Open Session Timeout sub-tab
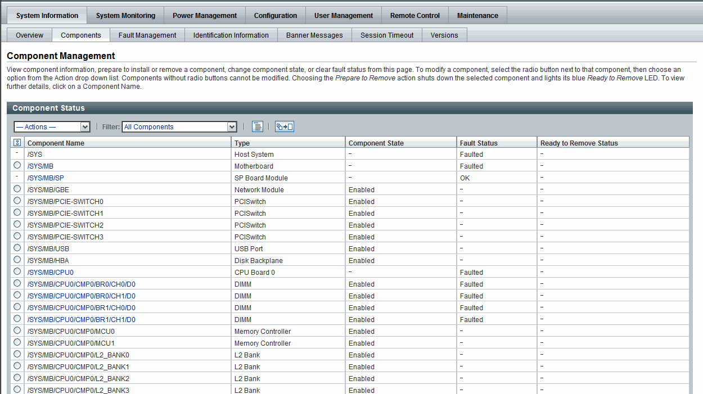703x394 pixels. (387, 35)
